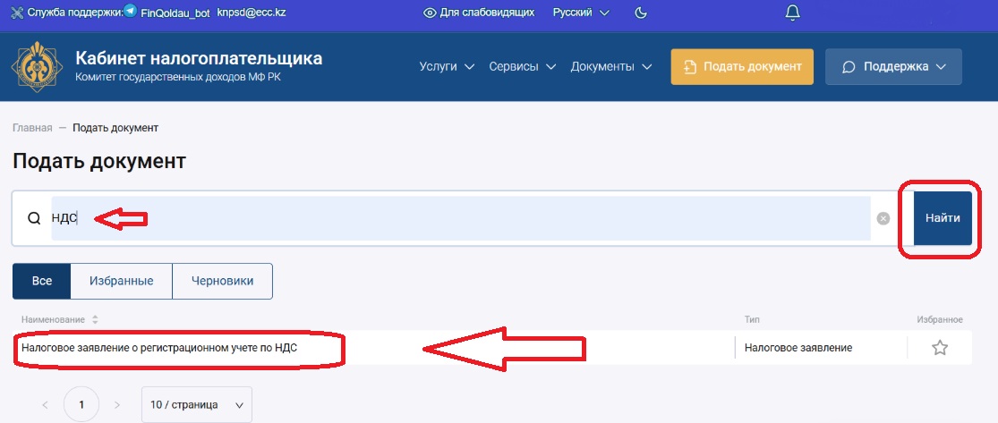Switch to the Избранные tab
The height and width of the screenshot is (423, 998).
pyautogui.click(x=121, y=281)
